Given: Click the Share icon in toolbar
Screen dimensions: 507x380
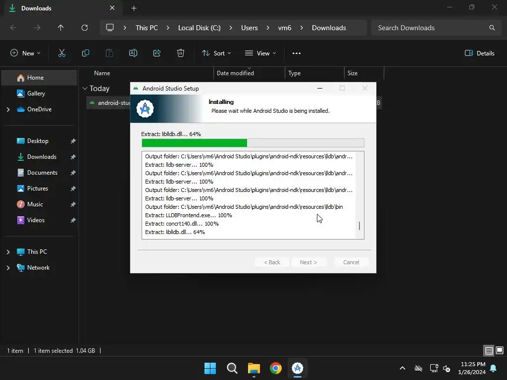Looking at the screenshot, I should coord(157,53).
